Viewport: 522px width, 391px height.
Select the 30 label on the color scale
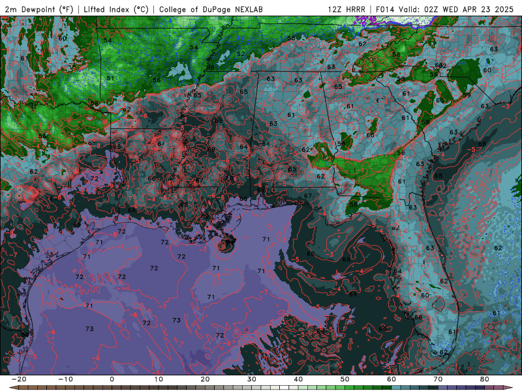pos(252,379)
